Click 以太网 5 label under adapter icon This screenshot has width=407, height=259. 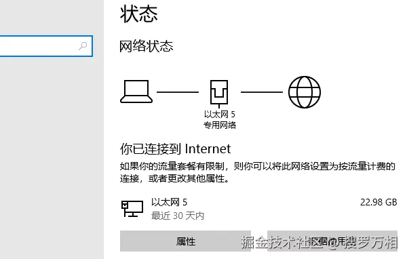coord(219,114)
